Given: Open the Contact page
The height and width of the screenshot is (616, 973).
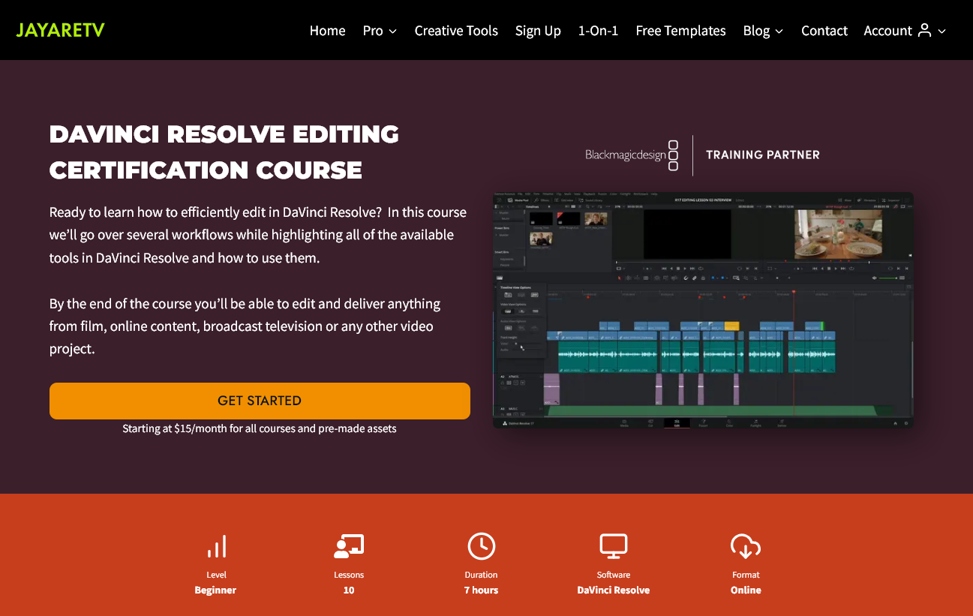Looking at the screenshot, I should tap(824, 31).
